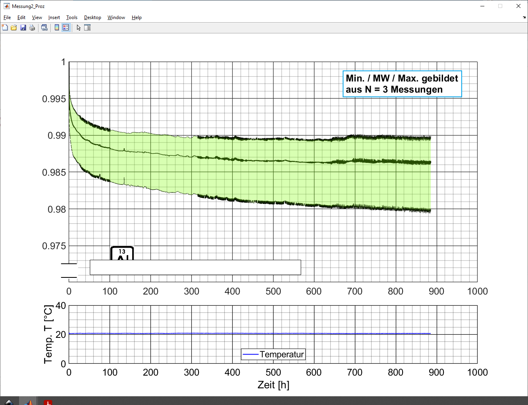Open the Property Inspector icon
Viewport: 528px width, 405px height.
pos(87,27)
